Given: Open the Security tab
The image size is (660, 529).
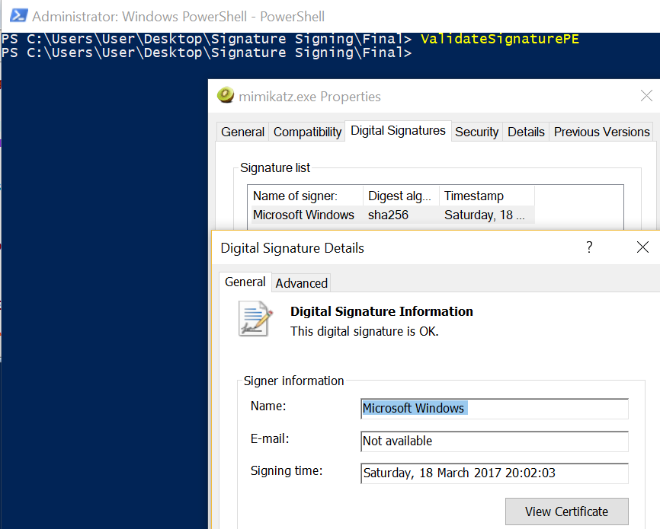Looking at the screenshot, I should (x=477, y=132).
